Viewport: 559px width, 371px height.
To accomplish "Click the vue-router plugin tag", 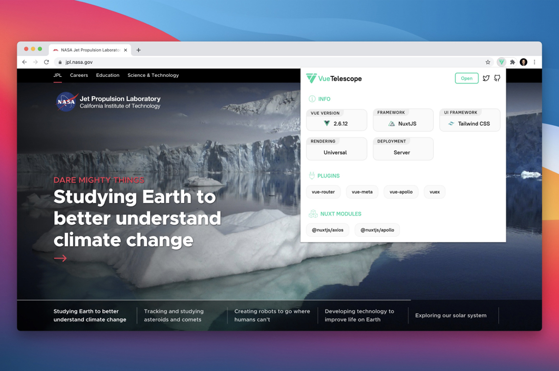I will click(323, 192).
